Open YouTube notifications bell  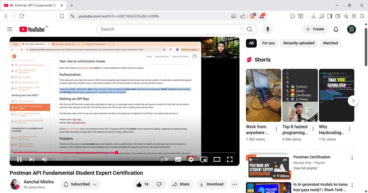(336, 29)
